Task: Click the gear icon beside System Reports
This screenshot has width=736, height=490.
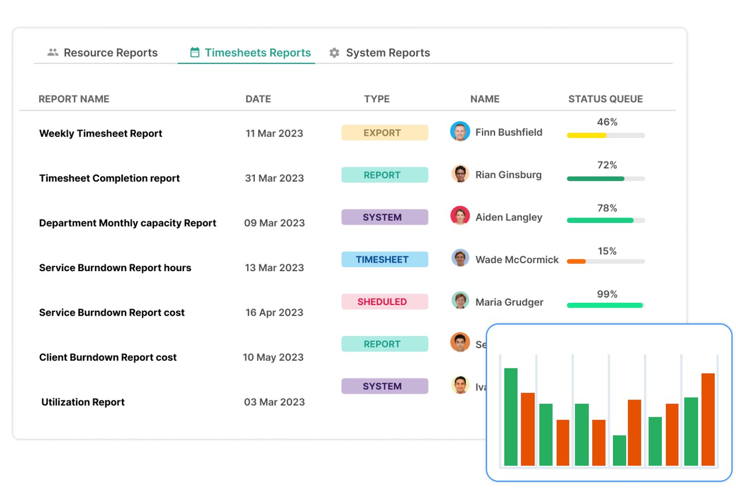Action: 334,53
